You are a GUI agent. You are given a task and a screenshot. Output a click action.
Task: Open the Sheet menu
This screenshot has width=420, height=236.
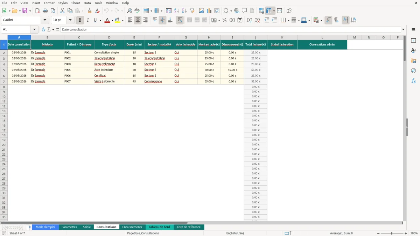(76, 3)
